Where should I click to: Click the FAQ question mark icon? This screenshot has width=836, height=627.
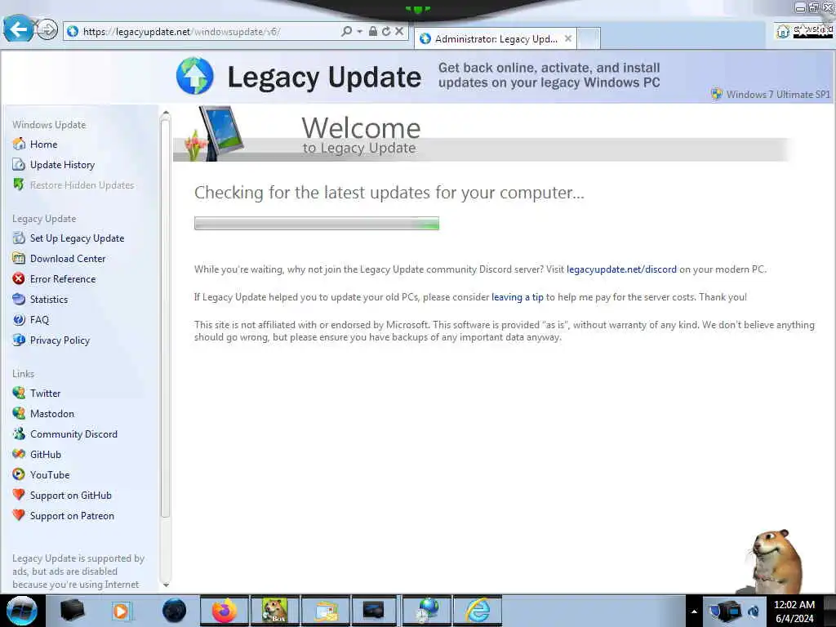click(x=19, y=319)
